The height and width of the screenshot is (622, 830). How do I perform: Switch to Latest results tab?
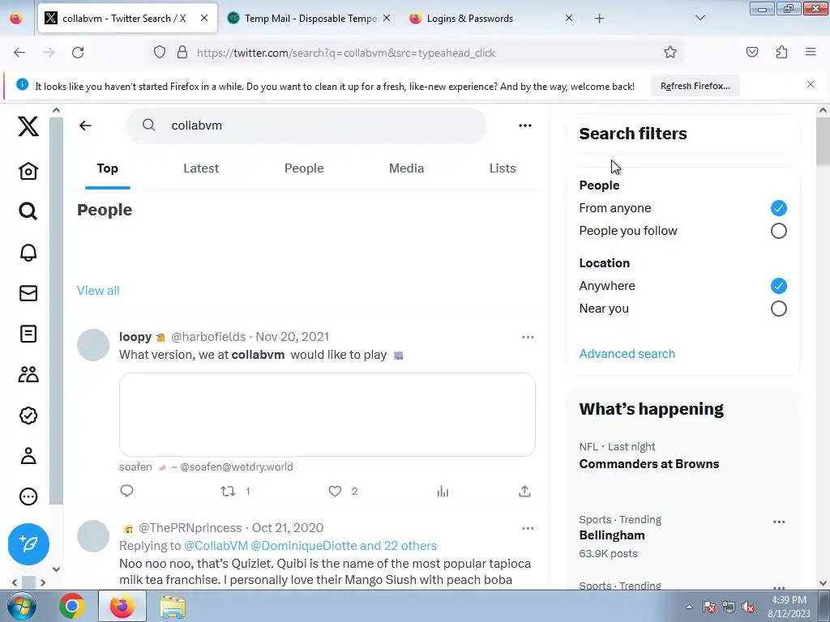click(201, 168)
